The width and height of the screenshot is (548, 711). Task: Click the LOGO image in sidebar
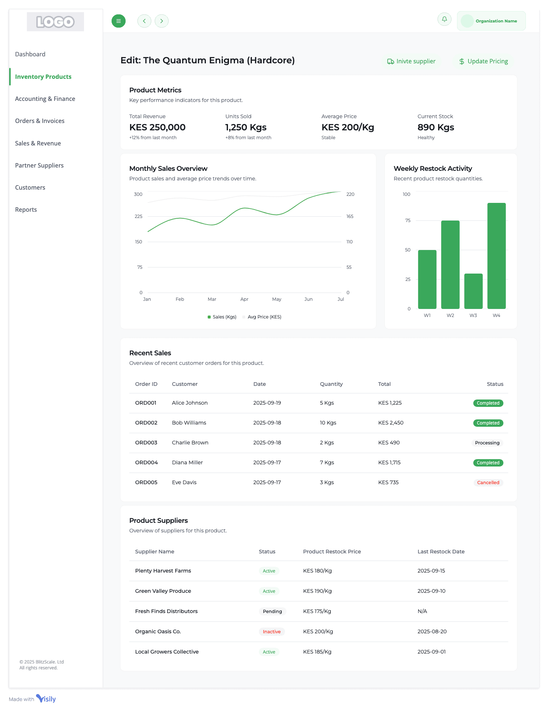tap(55, 22)
